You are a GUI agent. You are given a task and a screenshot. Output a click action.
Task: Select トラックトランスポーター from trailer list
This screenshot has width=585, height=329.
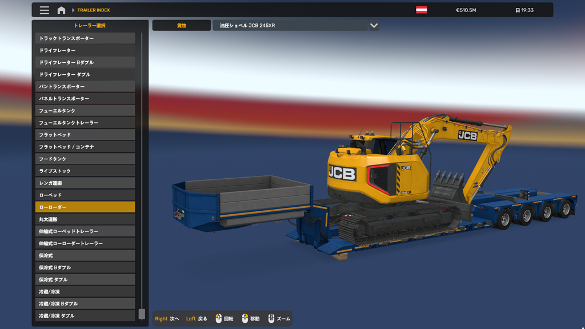pos(85,38)
